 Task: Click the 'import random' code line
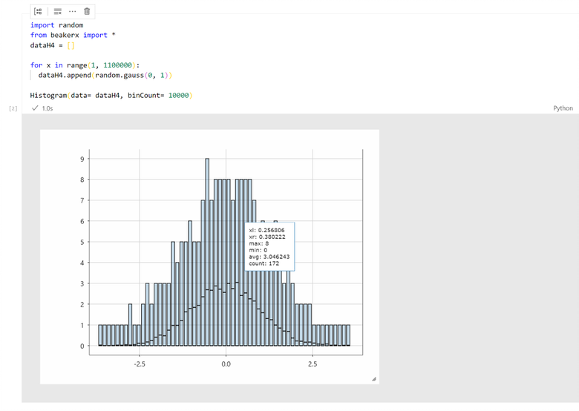coord(57,25)
